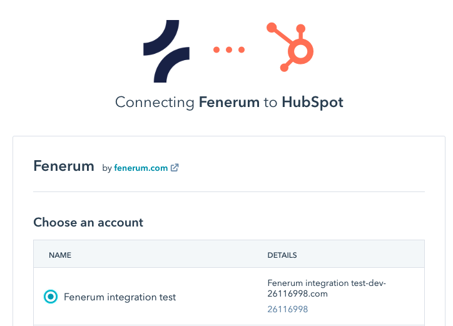Click the Choose an account heading
The height and width of the screenshot is (326, 453).
click(88, 222)
